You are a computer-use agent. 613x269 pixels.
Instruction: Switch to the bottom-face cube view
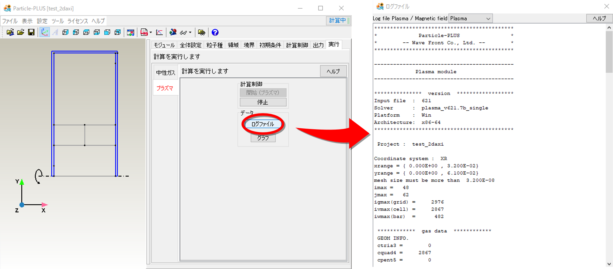tap(97, 32)
